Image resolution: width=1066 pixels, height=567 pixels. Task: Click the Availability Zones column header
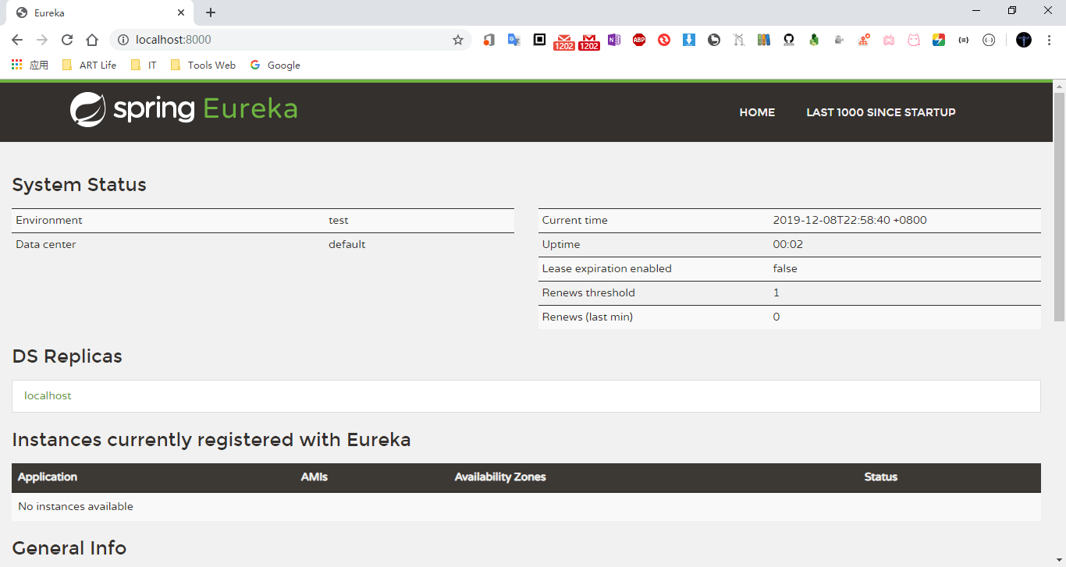coord(500,477)
